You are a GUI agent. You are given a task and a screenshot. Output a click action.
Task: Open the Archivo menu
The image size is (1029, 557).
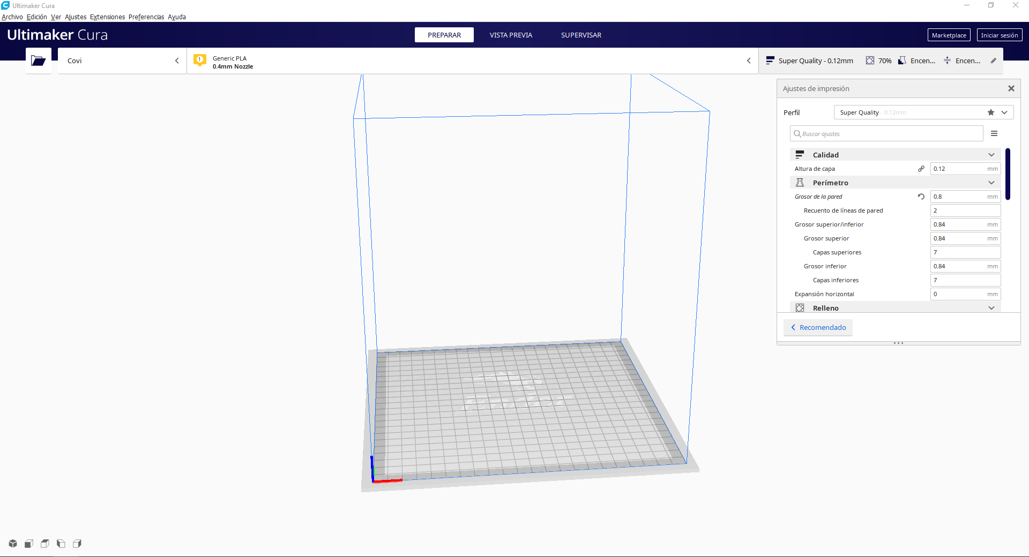[12, 17]
